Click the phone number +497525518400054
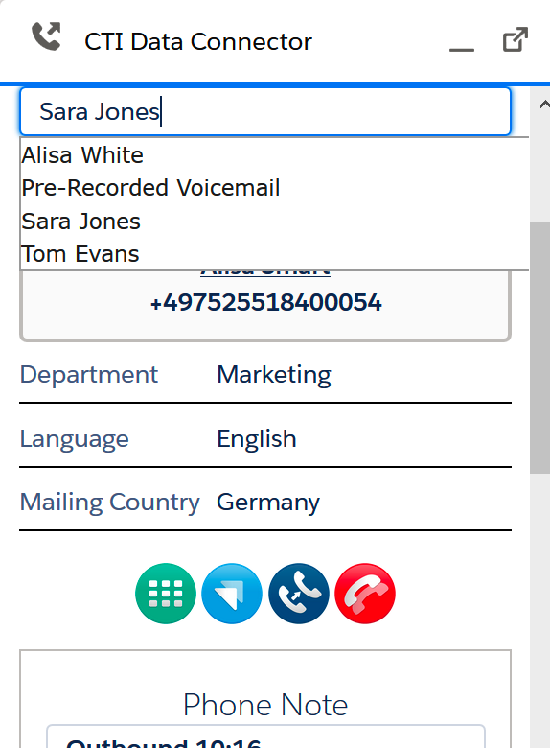Image resolution: width=550 pixels, height=748 pixels. (265, 303)
